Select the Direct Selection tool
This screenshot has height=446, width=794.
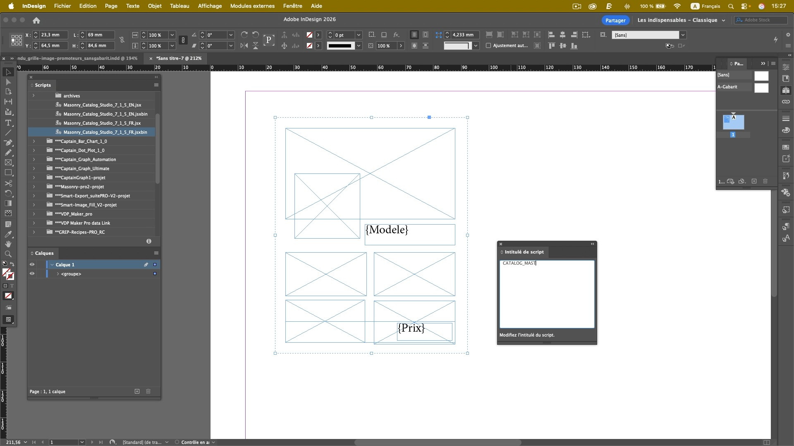click(x=8, y=82)
